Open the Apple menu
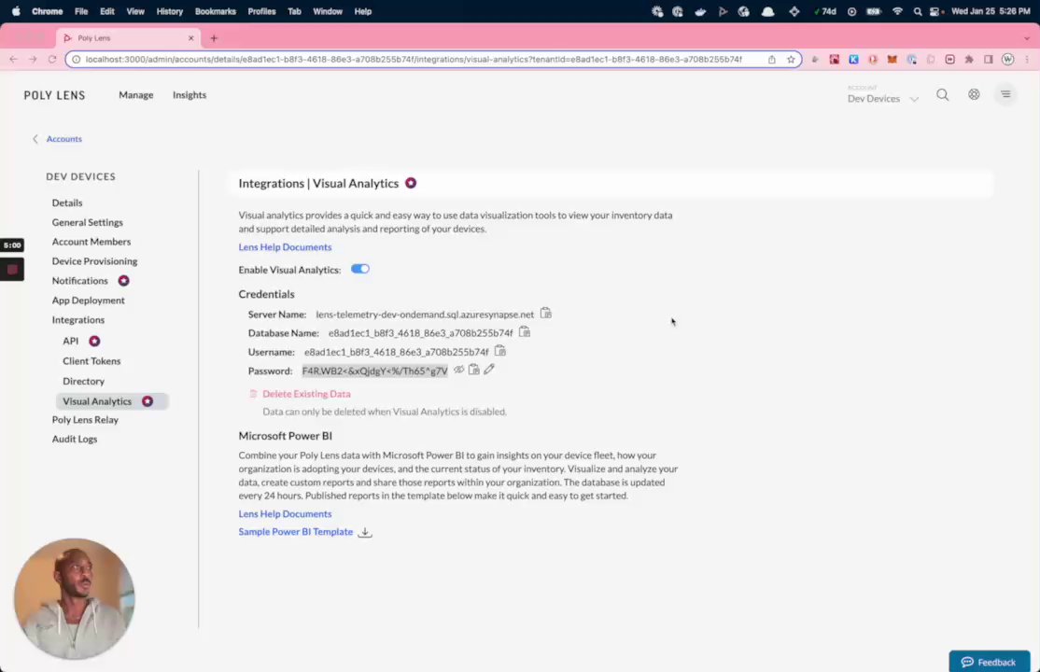The image size is (1040, 672). pyautogui.click(x=16, y=11)
